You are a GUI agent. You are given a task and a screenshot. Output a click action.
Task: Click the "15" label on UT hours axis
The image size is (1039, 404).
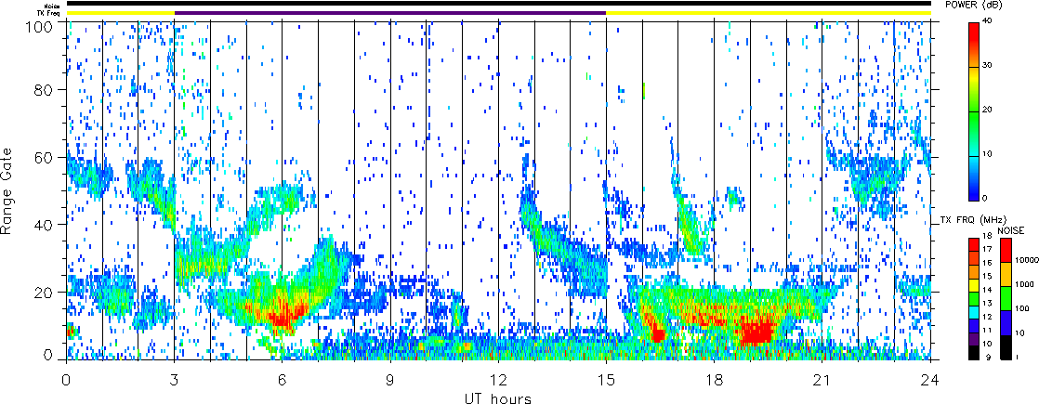click(606, 380)
